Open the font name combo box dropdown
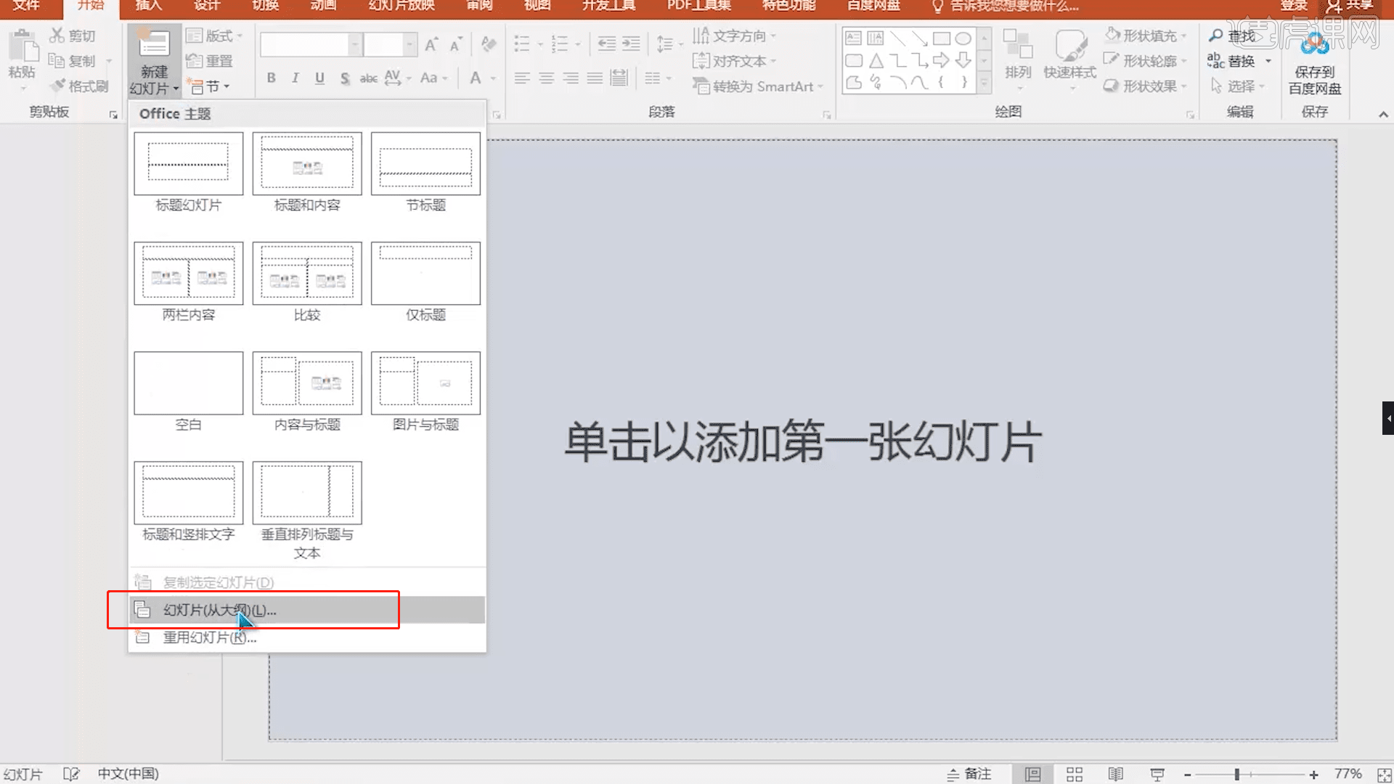This screenshot has height=784, width=1394. coord(355,45)
